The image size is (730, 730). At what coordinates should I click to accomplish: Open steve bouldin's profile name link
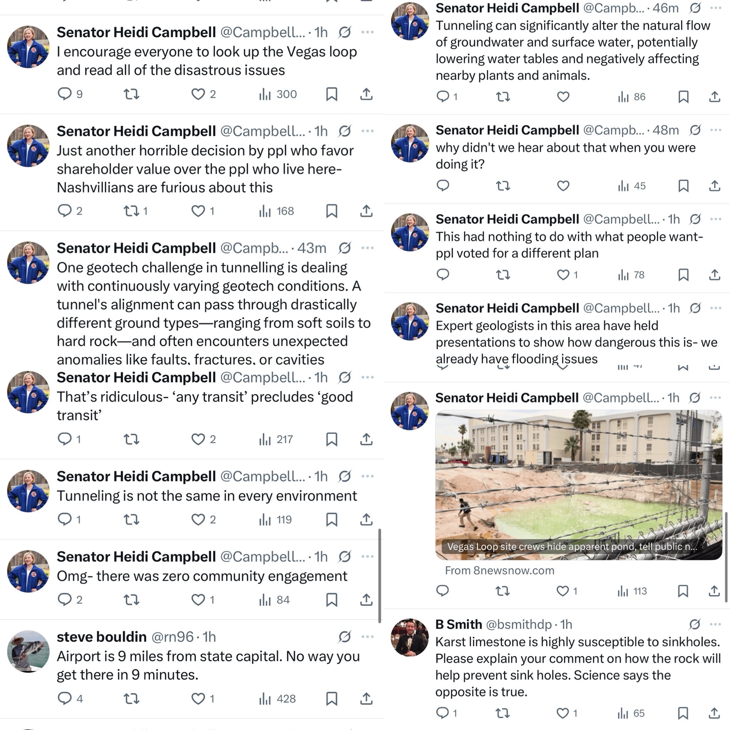point(101,637)
